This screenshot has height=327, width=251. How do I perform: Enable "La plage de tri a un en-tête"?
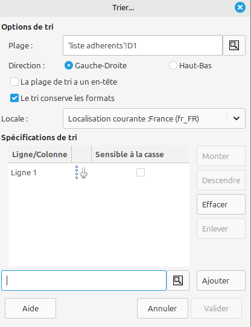coord(14,82)
